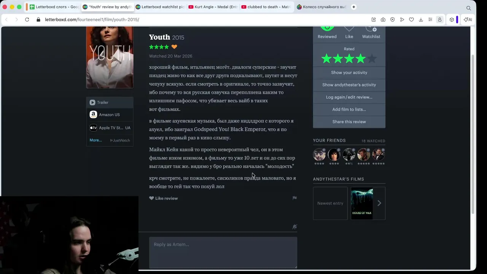Open ANDYTHESTAR'S FILMS heading link
The height and width of the screenshot is (274, 487).
[x=339, y=179]
